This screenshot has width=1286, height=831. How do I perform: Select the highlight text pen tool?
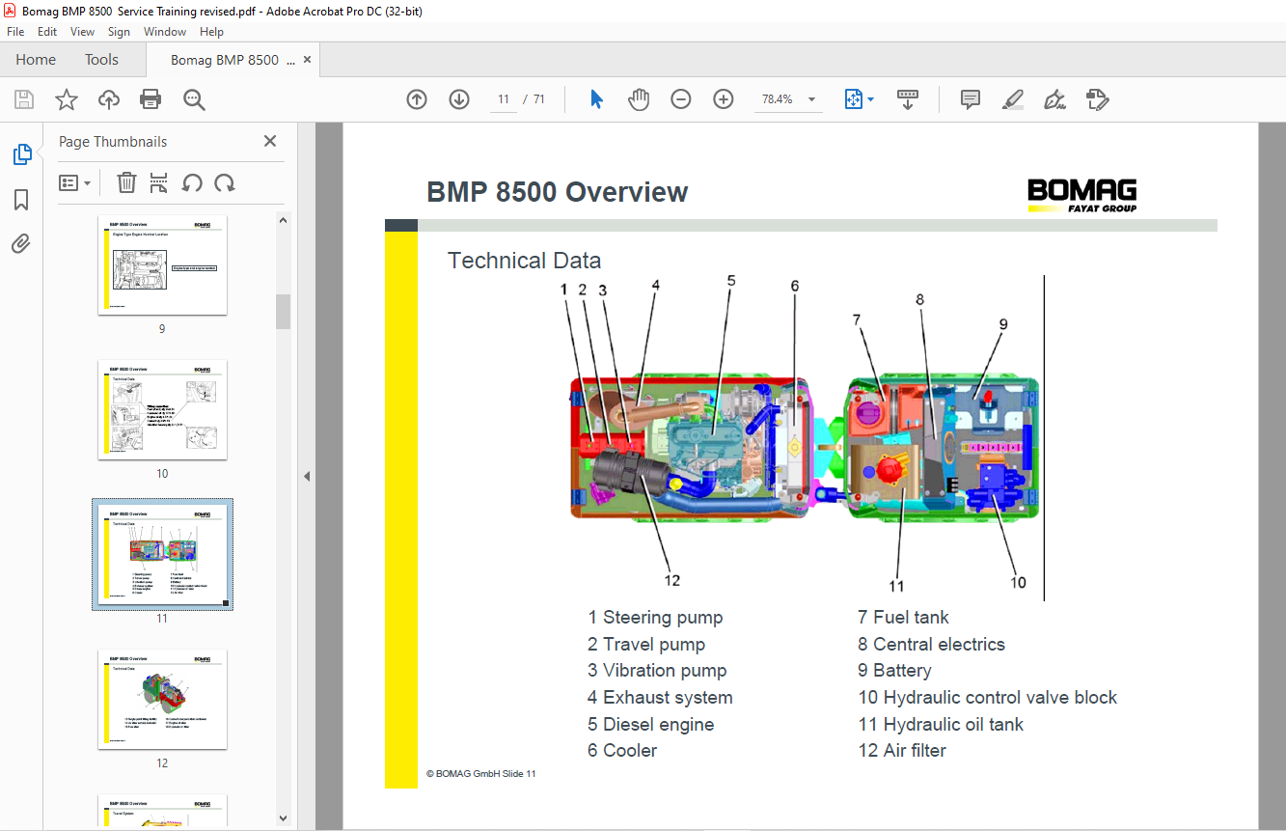pyautogui.click(x=1012, y=99)
